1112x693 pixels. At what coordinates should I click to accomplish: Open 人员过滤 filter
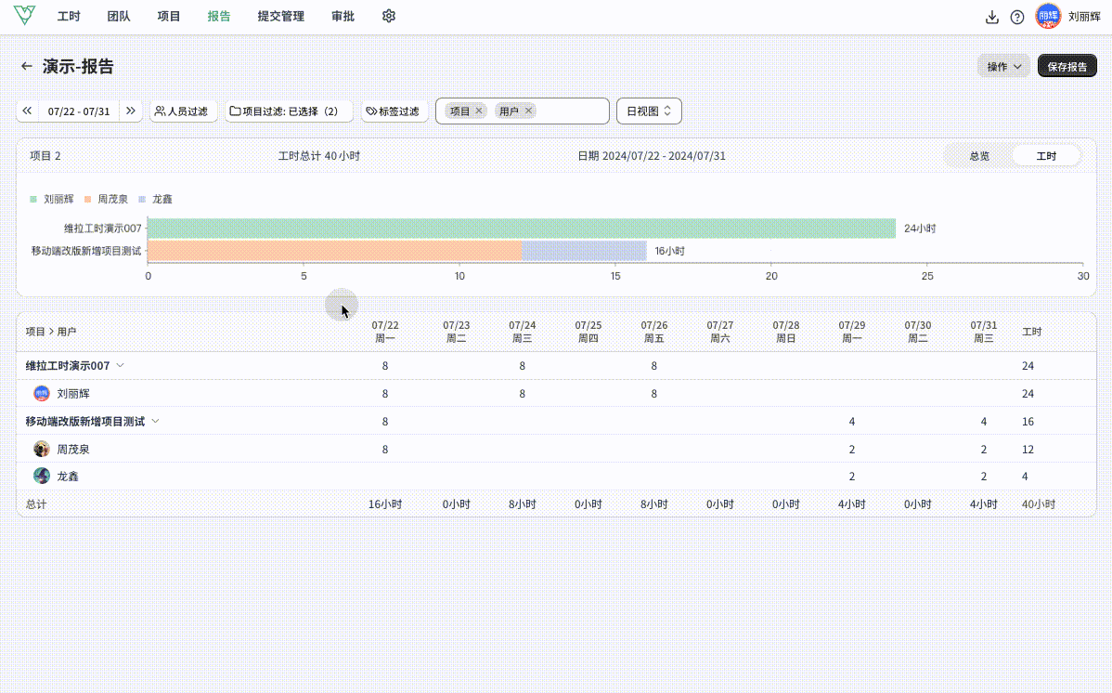[x=182, y=111]
